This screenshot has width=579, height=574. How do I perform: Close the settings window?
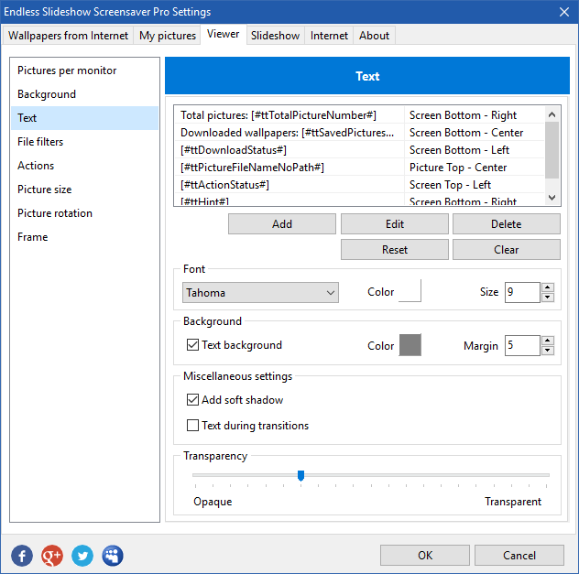[x=563, y=12]
